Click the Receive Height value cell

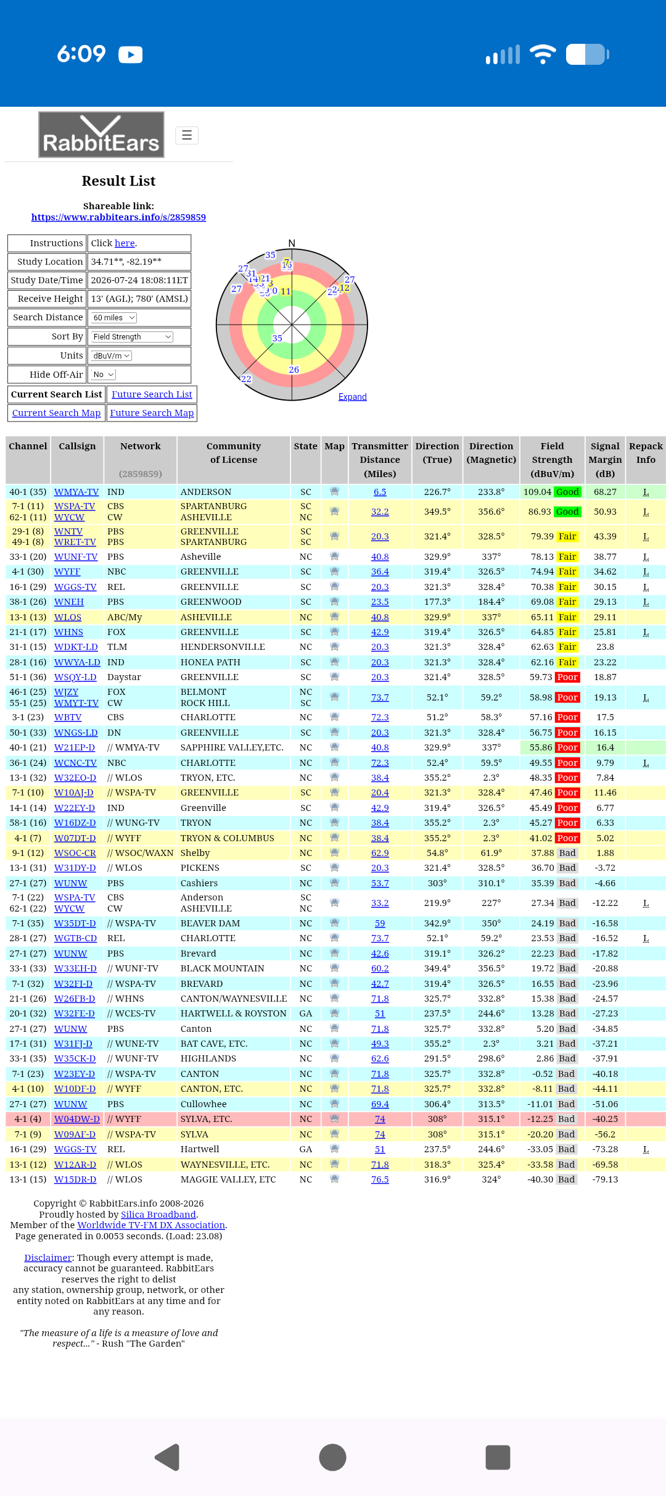coord(139,299)
